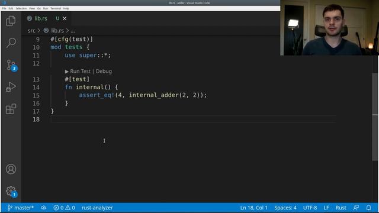
Task: Click rust-analyzer status bar item
Action: pyautogui.click(x=97, y=208)
